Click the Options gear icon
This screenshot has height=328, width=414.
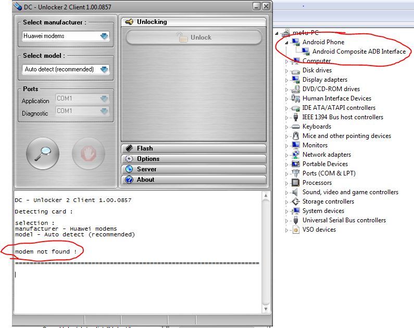tap(129, 159)
